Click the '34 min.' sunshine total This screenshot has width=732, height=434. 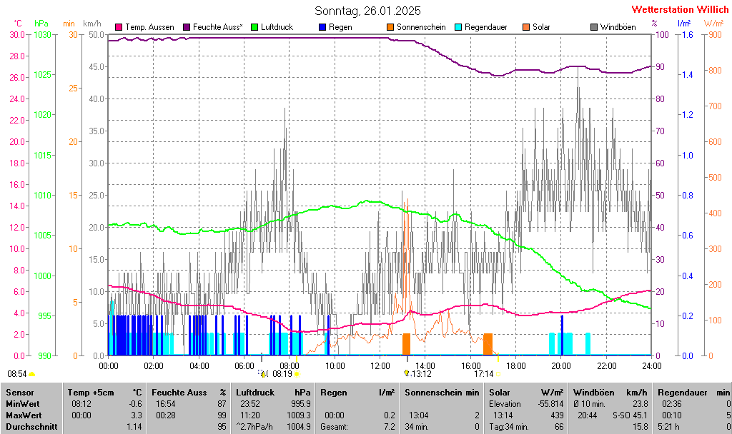(417, 427)
